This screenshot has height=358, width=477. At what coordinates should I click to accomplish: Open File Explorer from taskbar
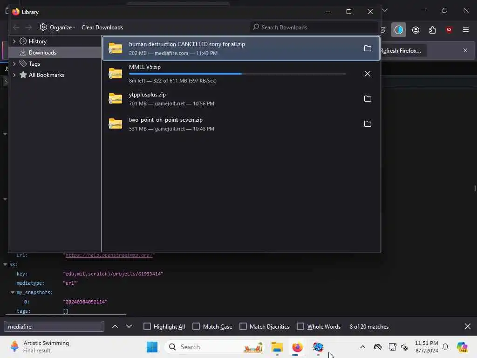tap(277, 347)
